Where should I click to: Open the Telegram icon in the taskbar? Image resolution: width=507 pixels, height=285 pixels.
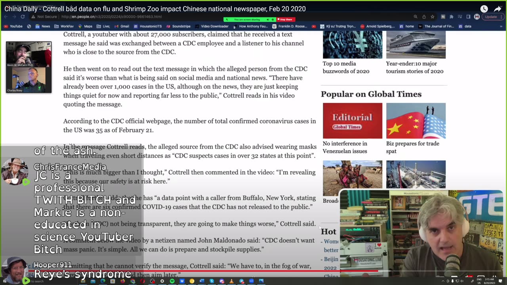coord(242,281)
